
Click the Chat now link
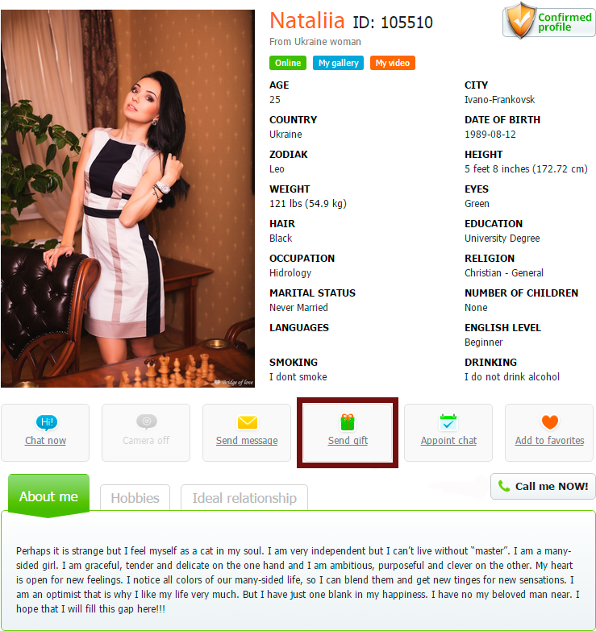45,441
